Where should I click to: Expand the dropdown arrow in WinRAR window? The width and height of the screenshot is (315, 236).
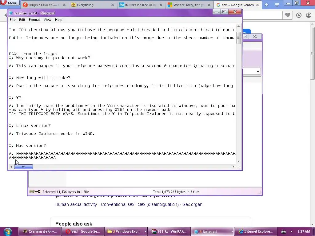[x=258, y=71]
